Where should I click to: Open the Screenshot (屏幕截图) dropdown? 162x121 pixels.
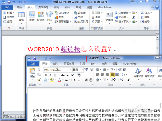click(x=63, y=22)
